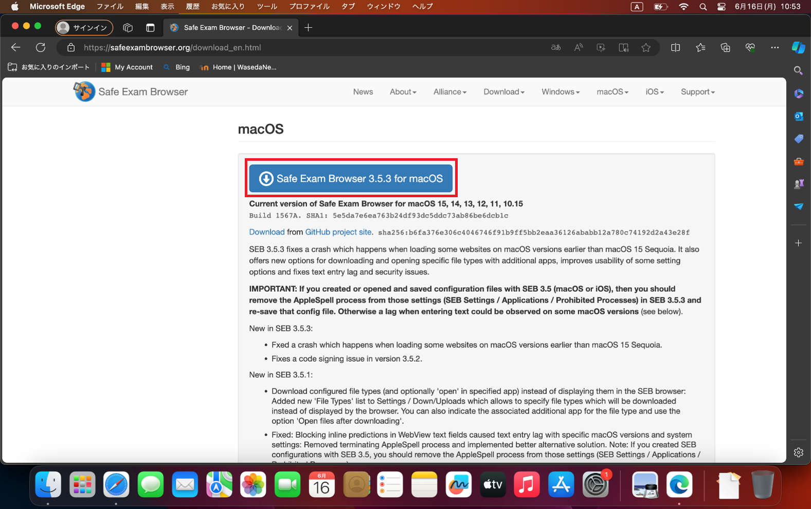Refresh the page with reload icon
Image resolution: width=811 pixels, height=509 pixels.
(41, 48)
